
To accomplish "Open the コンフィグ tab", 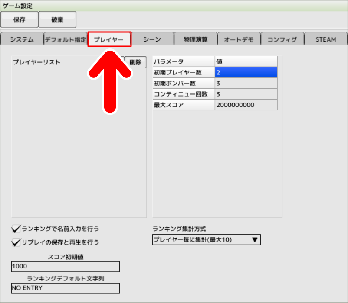I will (282, 39).
